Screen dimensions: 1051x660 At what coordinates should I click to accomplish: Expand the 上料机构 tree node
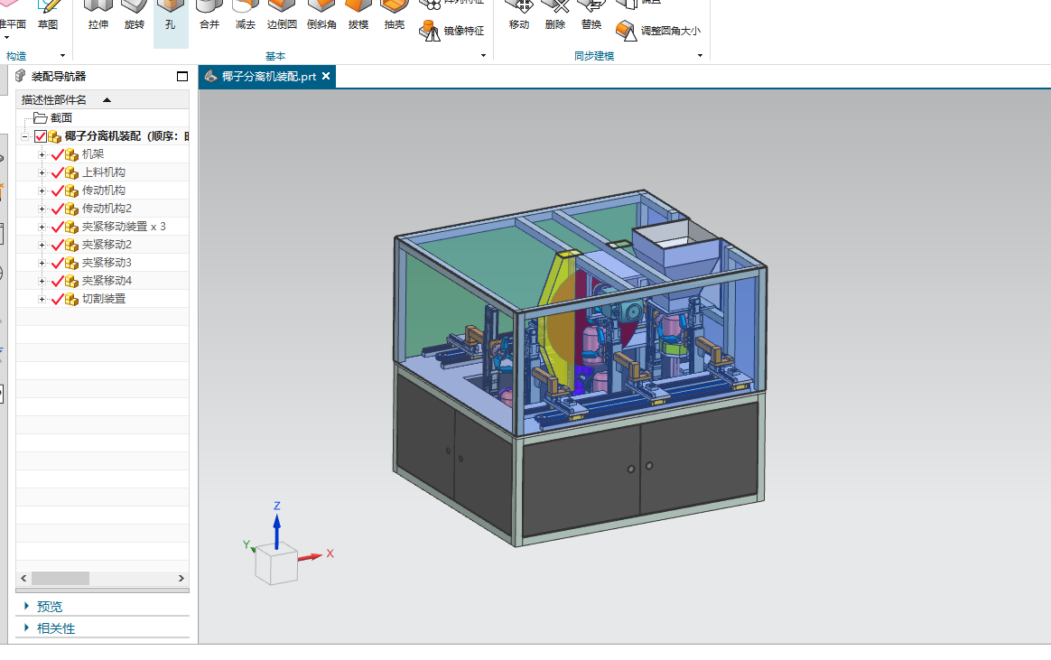(42, 172)
